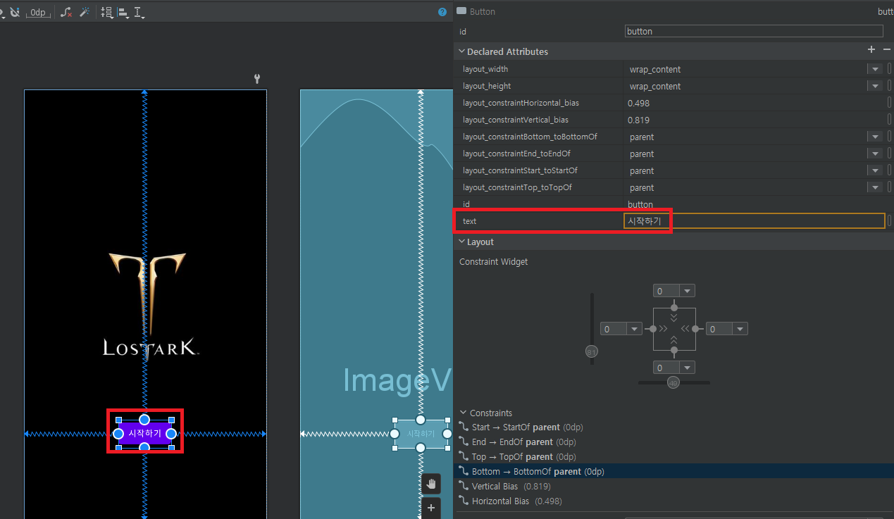The image size is (894, 519).
Task: Open the Align tool dropdown in toolbar
Action: (x=123, y=12)
